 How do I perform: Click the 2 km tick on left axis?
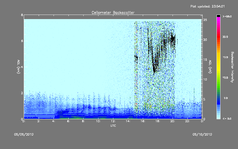click(22, 93)
